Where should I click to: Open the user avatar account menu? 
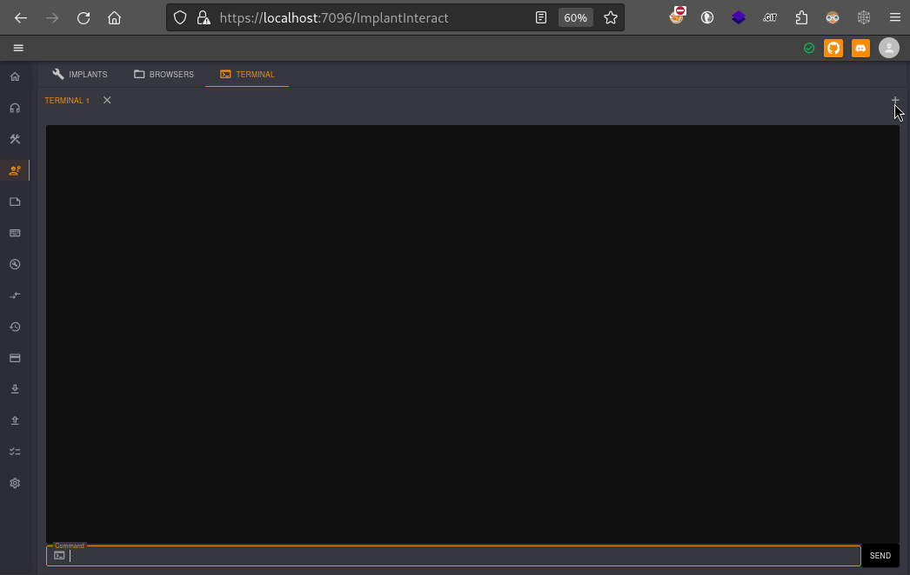tap(888, 49)
